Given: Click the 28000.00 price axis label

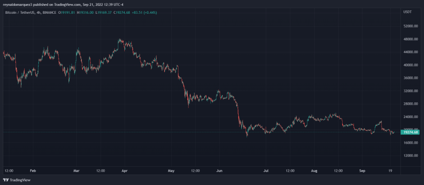Looking at the screenshot, I should tap(410, 104).
